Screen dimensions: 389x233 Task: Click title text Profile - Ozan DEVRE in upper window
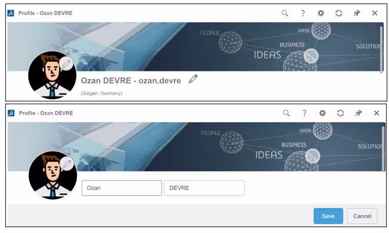pos(45,13)
